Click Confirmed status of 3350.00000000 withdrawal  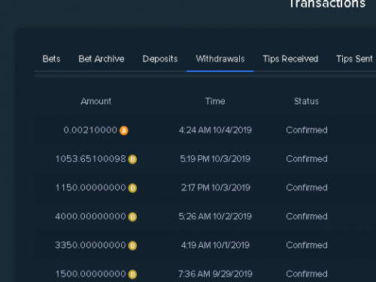click(x=307, y=245)
